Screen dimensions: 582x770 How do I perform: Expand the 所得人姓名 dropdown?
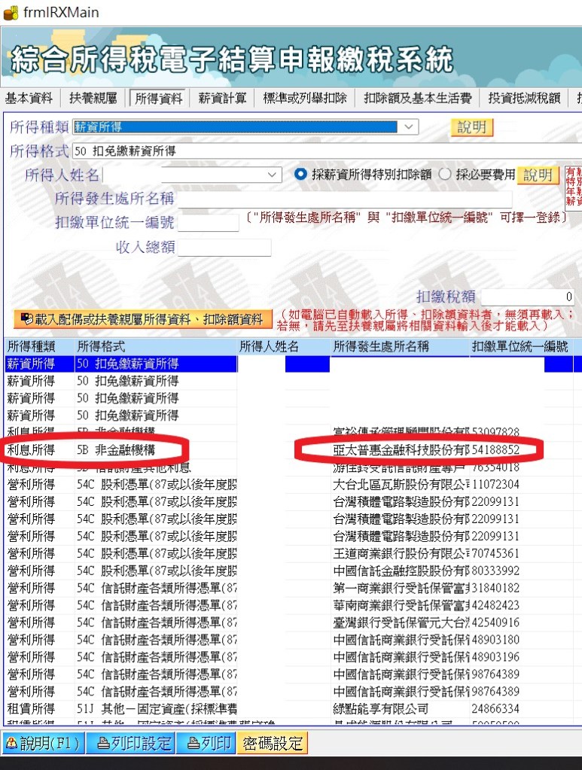tap(273, 175)
